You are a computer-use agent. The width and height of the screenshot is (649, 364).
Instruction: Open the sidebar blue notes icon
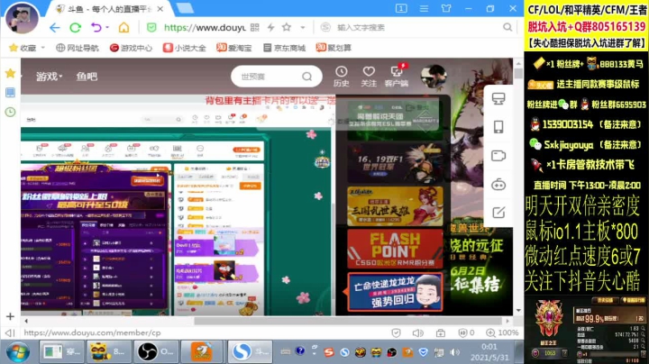[10, 92]
